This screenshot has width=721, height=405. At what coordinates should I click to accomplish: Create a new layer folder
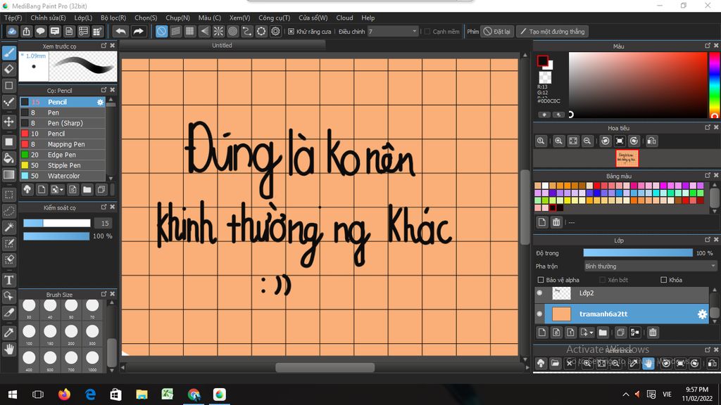(603, 332)
